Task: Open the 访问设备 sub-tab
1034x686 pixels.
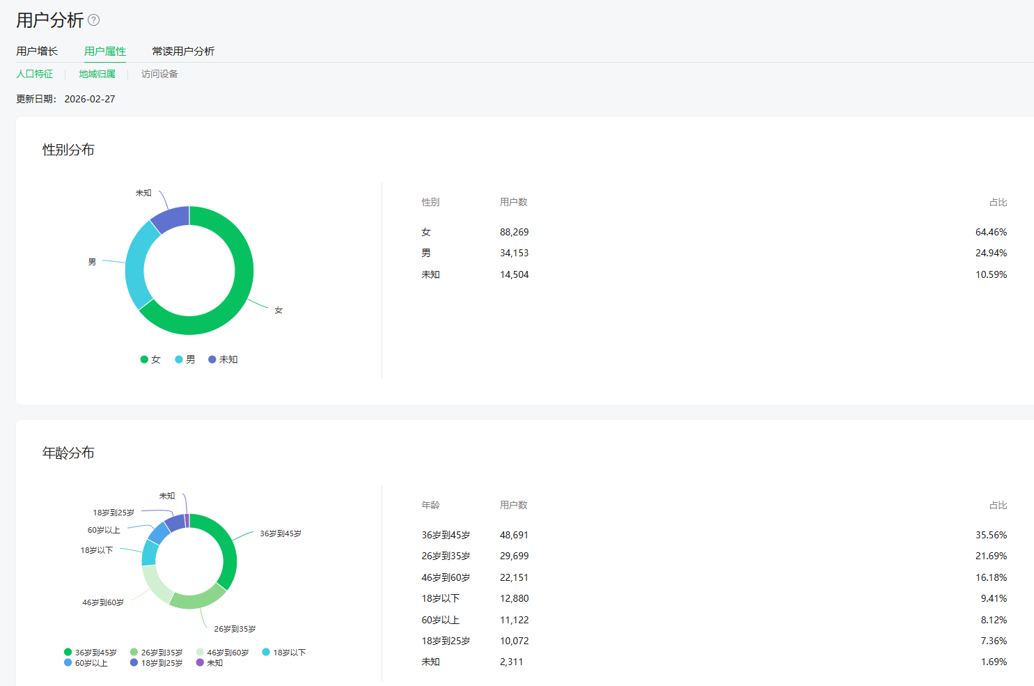Action: 159,74
